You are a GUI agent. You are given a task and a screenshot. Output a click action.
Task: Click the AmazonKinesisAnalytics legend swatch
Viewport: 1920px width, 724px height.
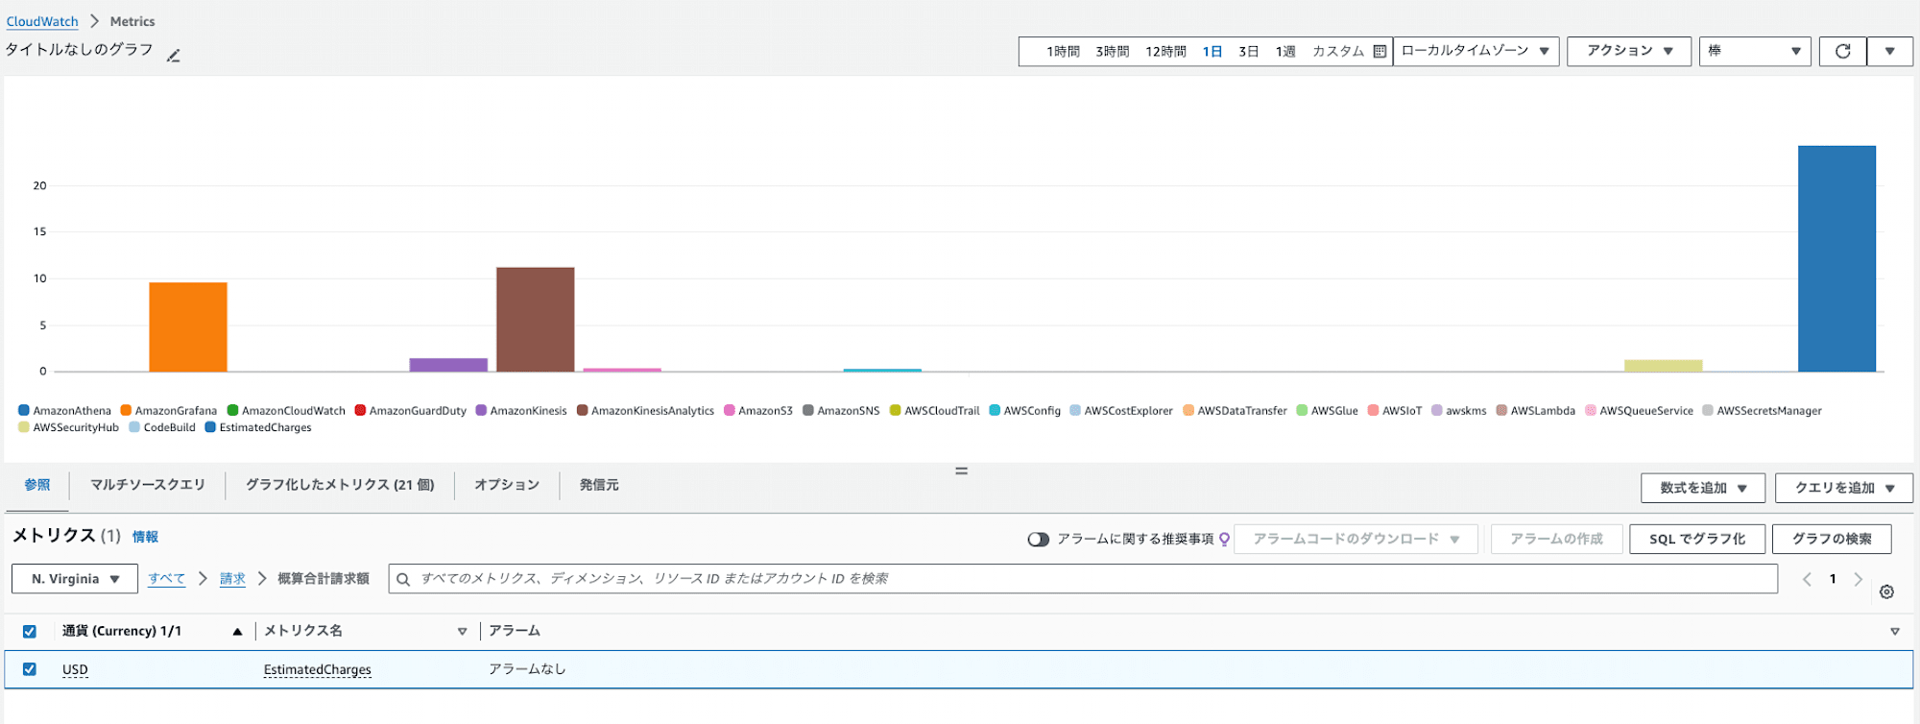pos(582,410)
